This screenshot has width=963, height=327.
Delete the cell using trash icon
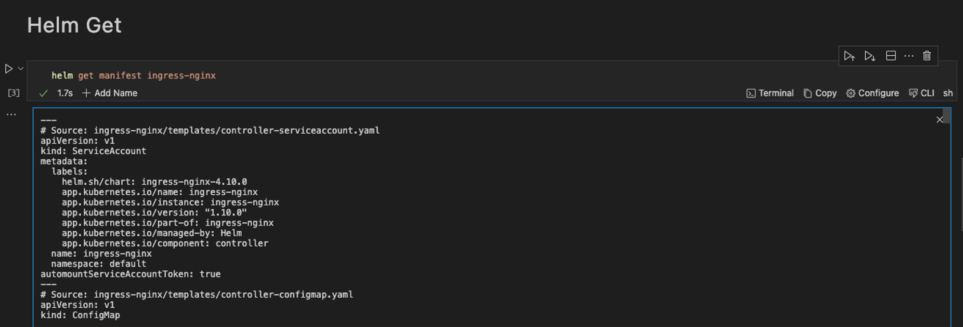point(927,56)
